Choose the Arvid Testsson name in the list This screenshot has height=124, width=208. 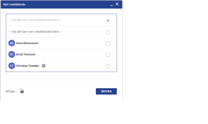click(26, 55)
